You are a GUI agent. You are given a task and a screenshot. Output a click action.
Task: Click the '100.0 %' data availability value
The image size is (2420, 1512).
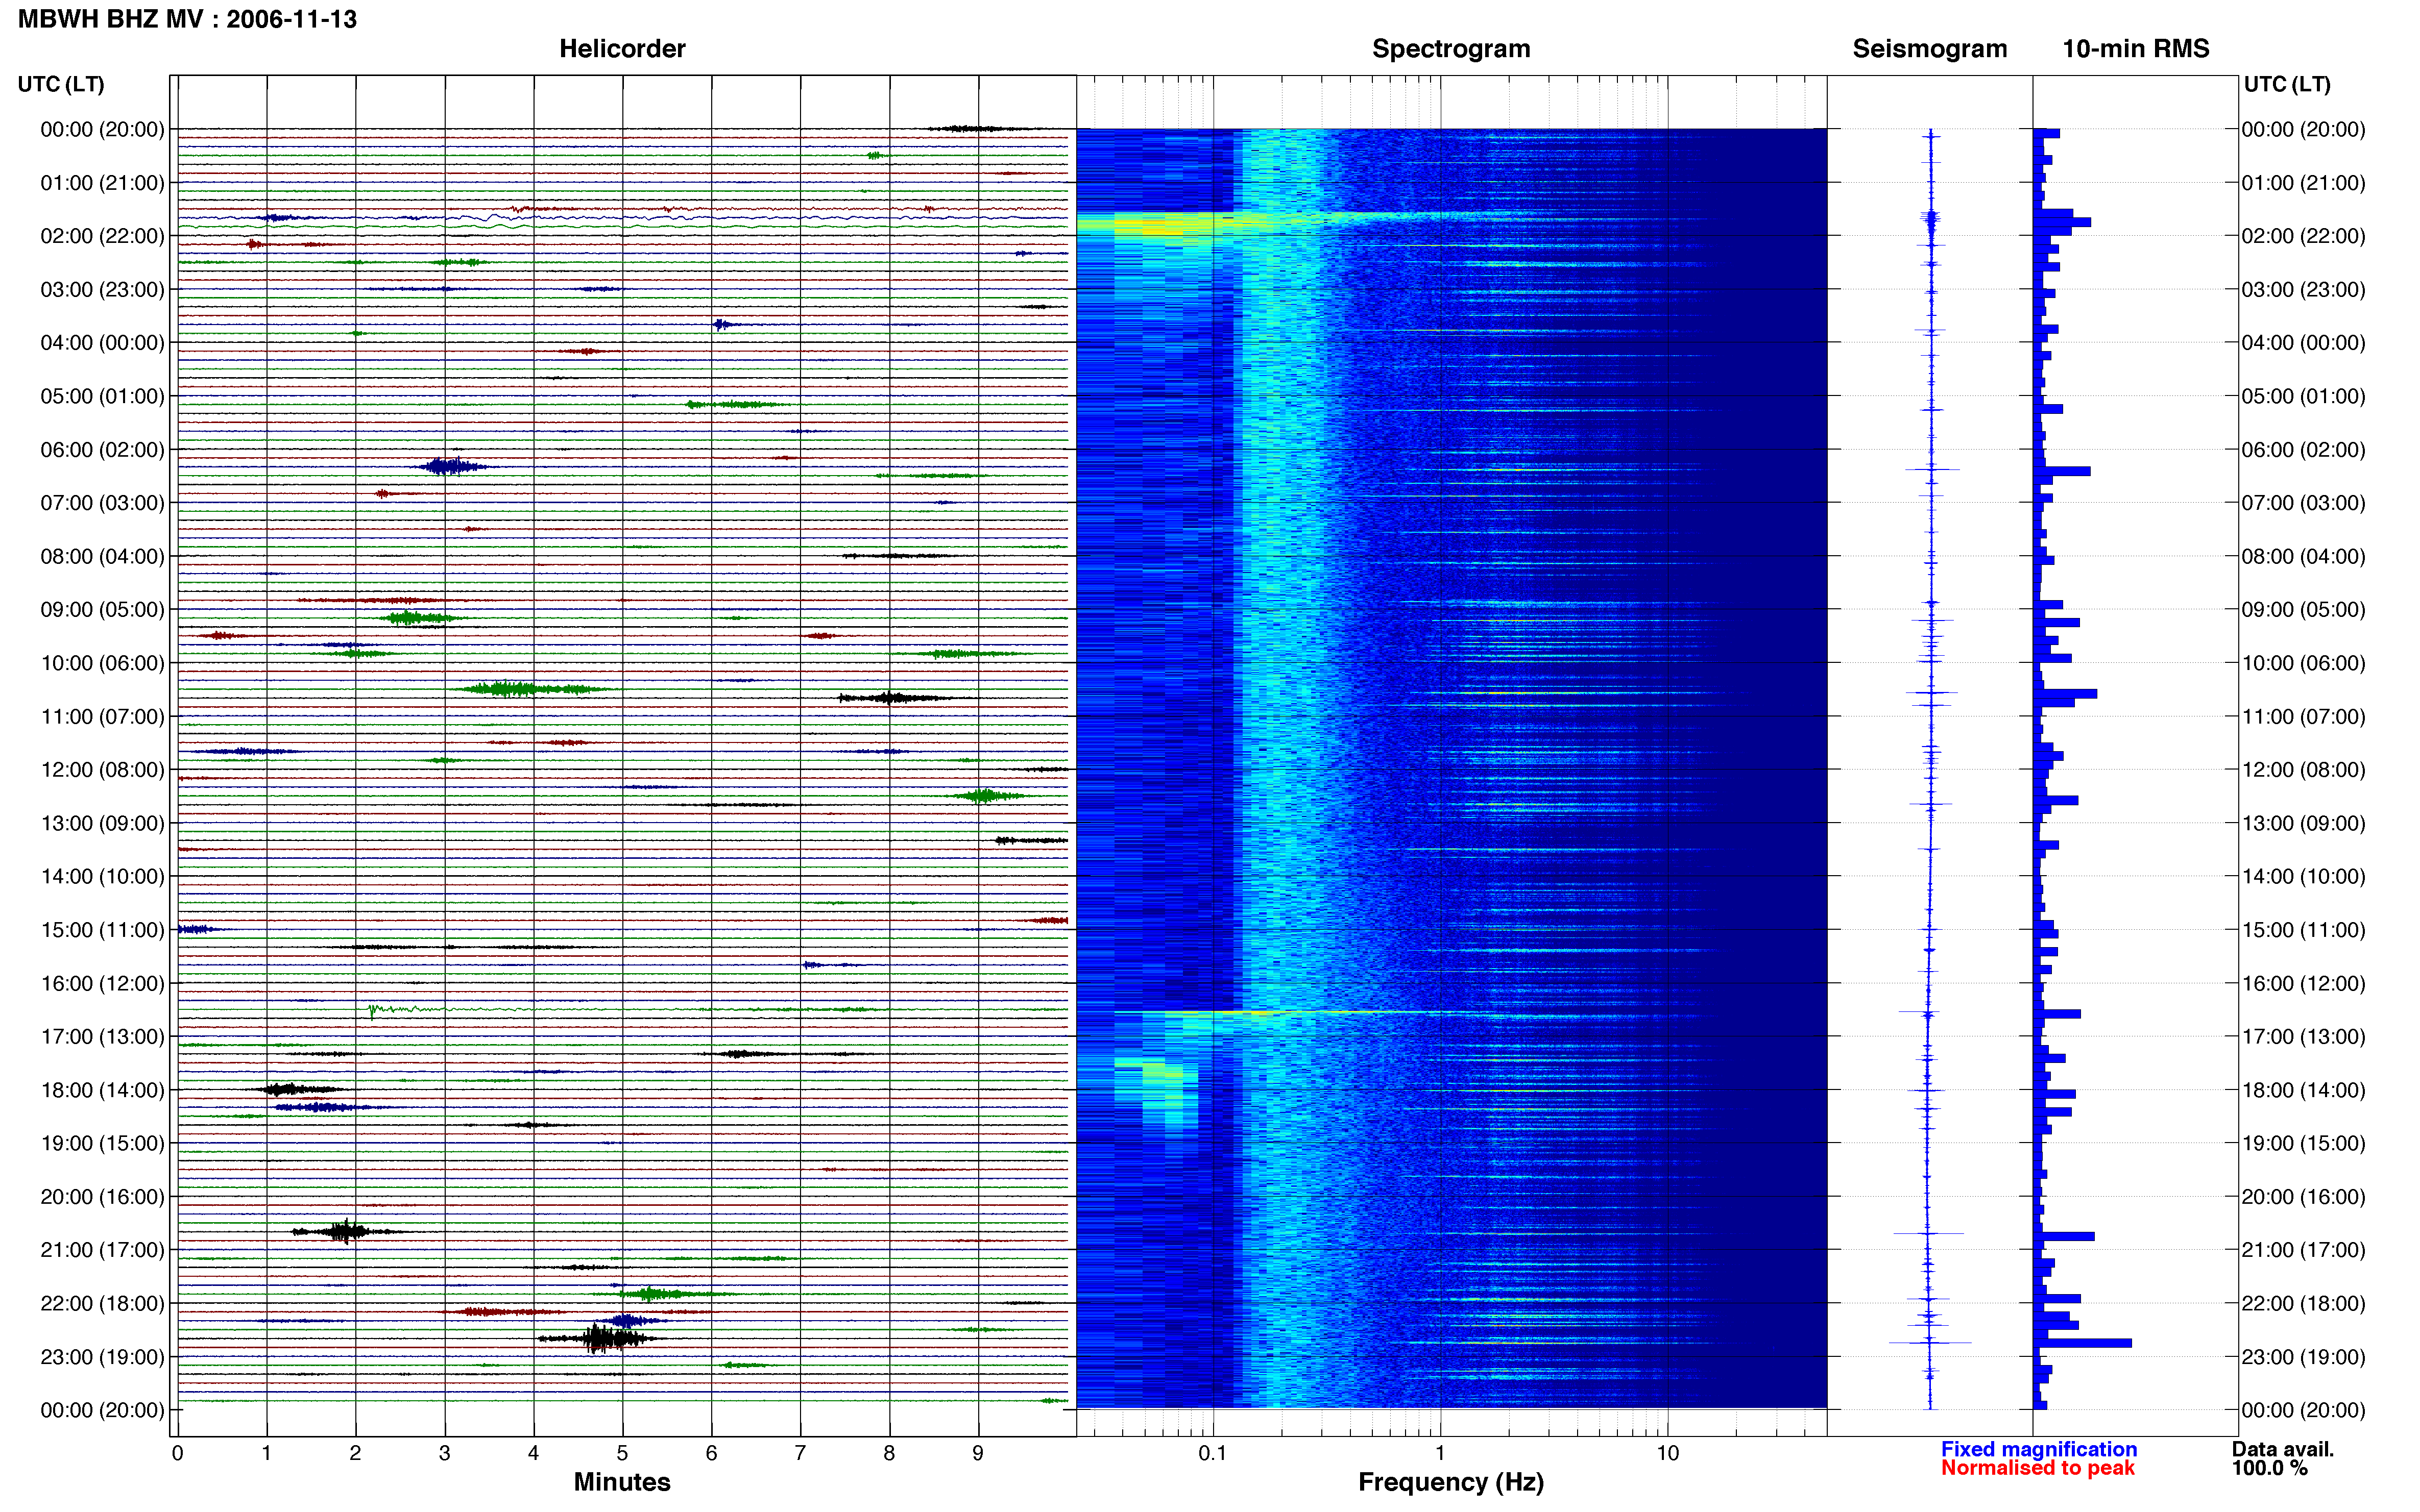coord(2270,1468)
